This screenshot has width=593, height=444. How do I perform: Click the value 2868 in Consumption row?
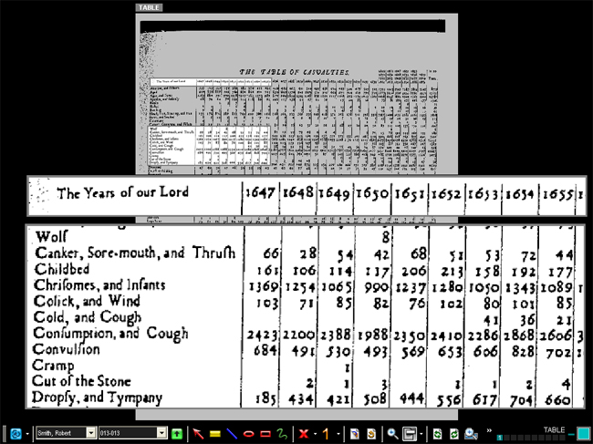[519, 336]
